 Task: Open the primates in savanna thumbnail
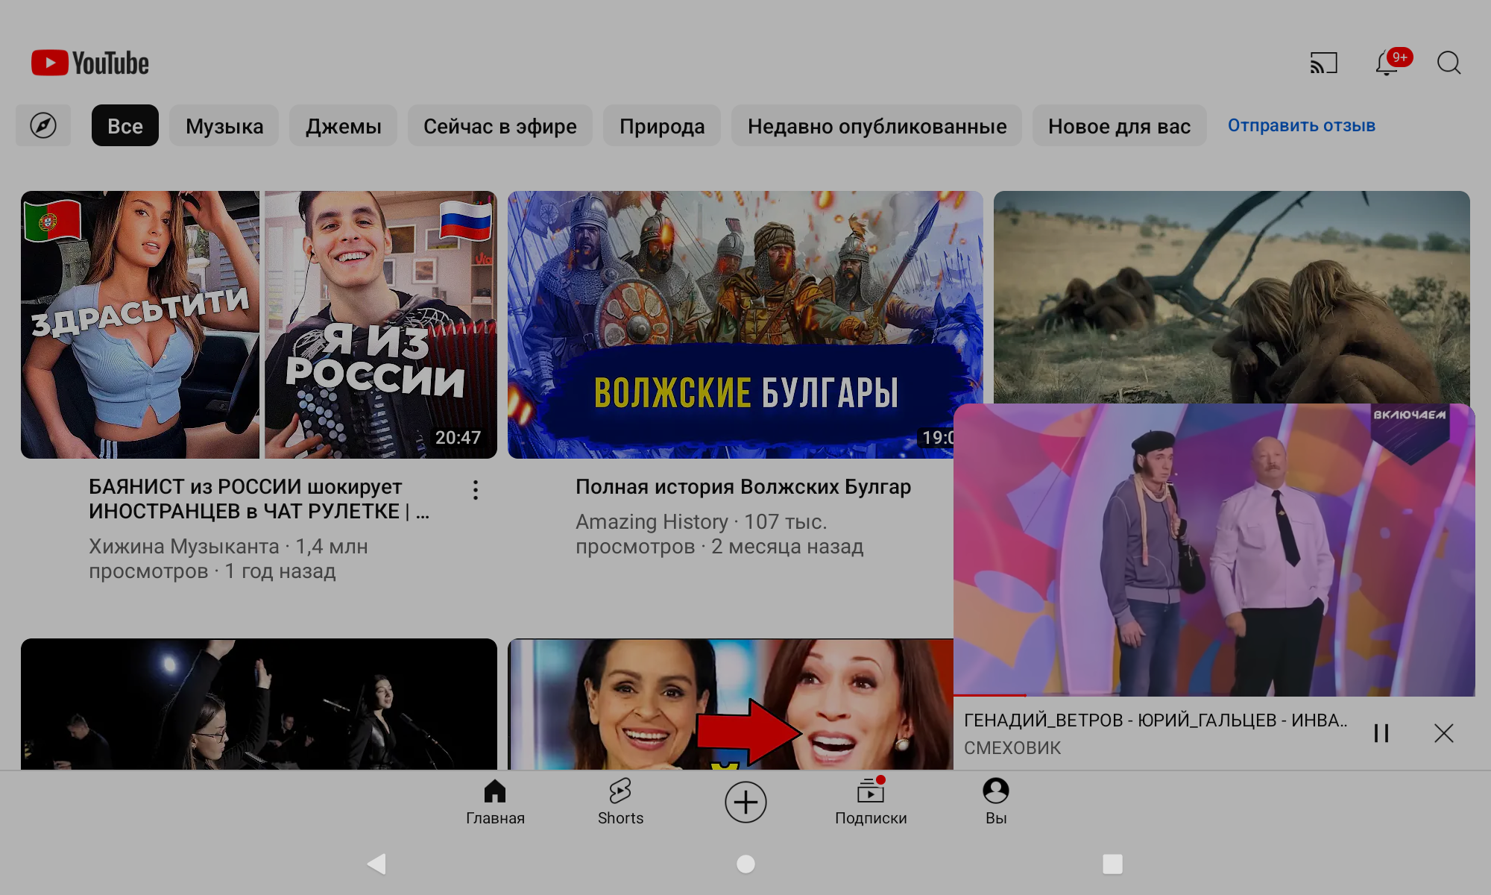pyautogui.click(x=1232, y=297)
